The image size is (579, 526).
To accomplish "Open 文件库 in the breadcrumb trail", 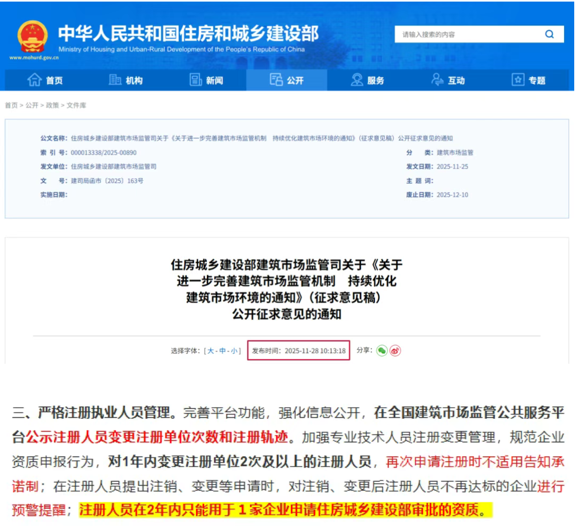I will point(76,106).
